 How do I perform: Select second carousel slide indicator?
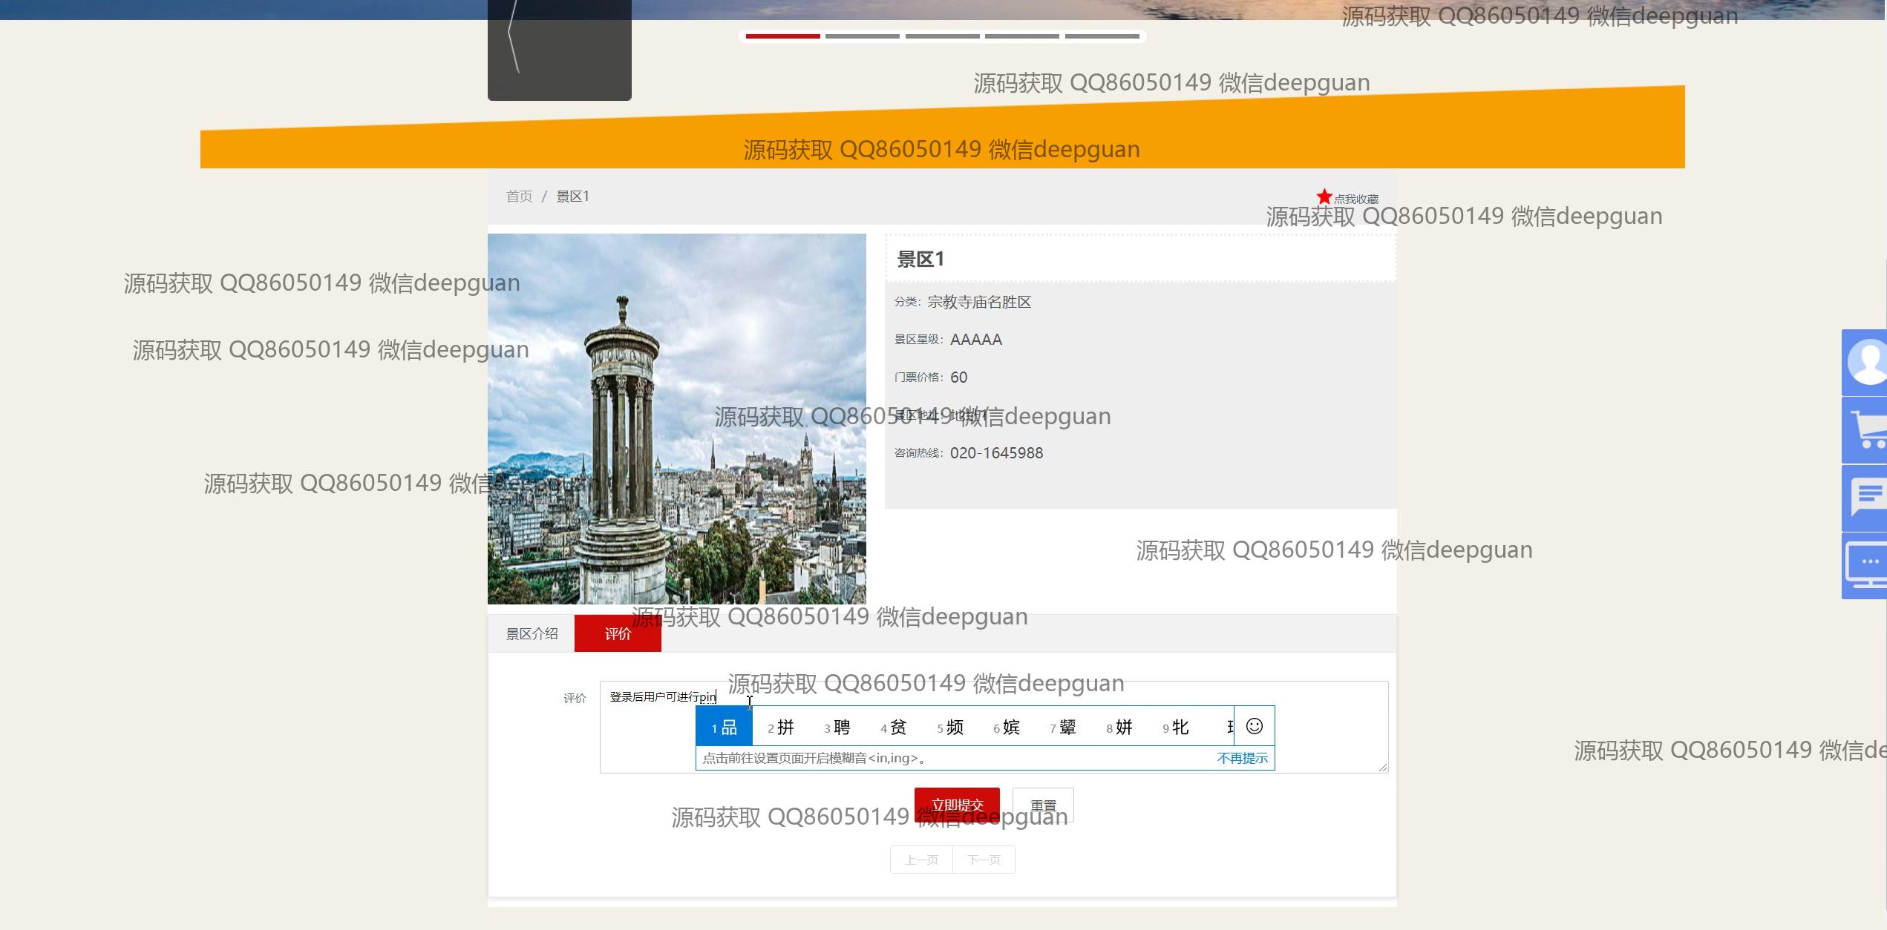click(x=862, y=36)
